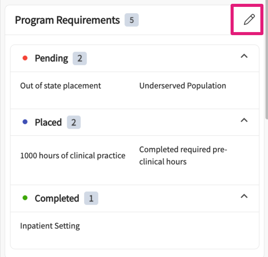Collapse the Placed section chevron
This screenshot has height=257, width=268.
point(244,120)
